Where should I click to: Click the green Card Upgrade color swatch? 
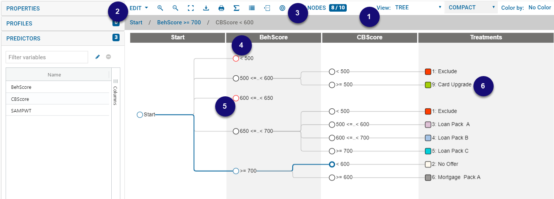click(x=428, y=85)
